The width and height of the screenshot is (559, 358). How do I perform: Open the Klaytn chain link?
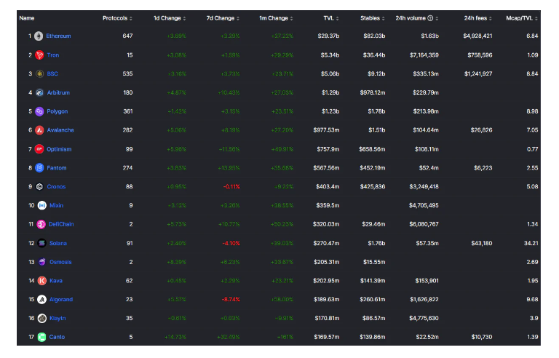coord(58,318)
